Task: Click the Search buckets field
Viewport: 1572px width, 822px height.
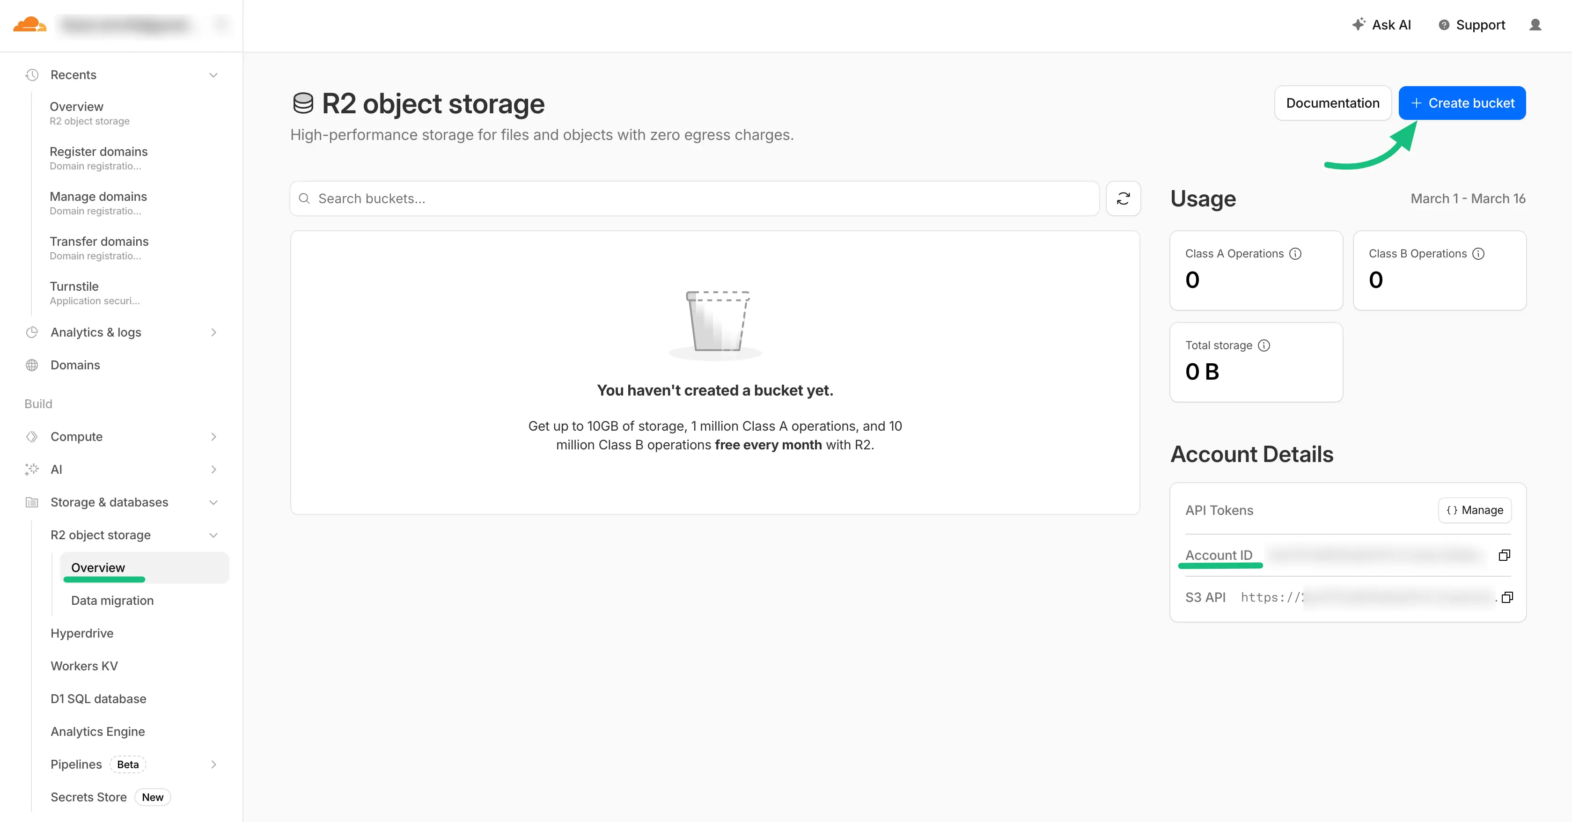Action: (671, 198)
